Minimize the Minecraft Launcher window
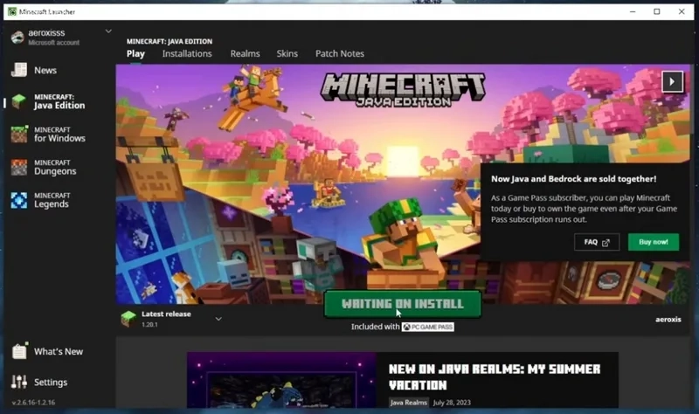The height and width of the screenshot is (414, 699). (x=632, y=11)
